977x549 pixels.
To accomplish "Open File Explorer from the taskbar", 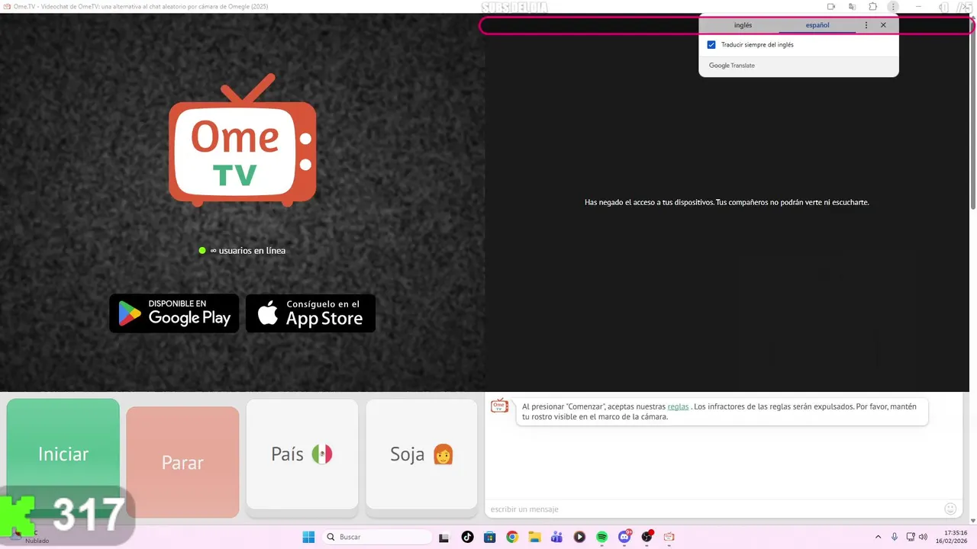I will 534,537.
